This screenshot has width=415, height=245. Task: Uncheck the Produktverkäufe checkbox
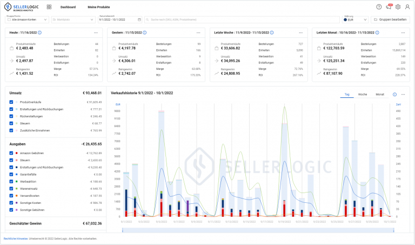coord(11,102)
